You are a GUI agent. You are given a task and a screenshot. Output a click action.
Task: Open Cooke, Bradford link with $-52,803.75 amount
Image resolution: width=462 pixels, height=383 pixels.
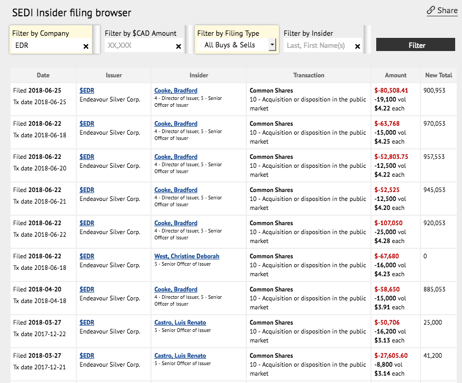(176, 157)
